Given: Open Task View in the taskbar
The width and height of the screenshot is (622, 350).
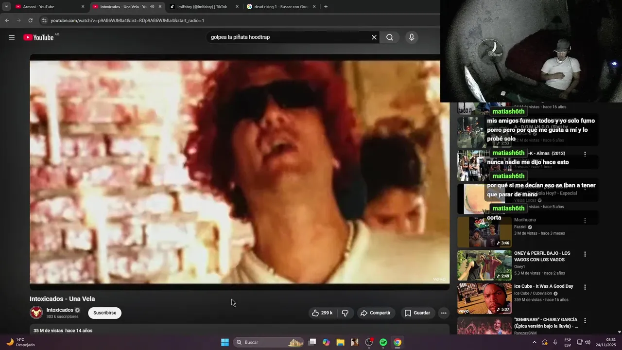Looking at the screenshot, I should click(x=312, y=342).
